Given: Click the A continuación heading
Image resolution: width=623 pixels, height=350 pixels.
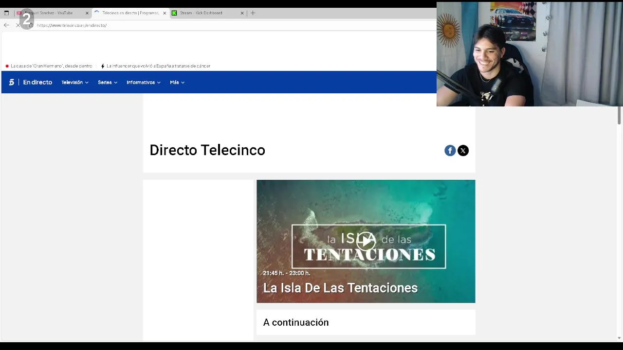Looking at the screenshot, I should point(296,322).
